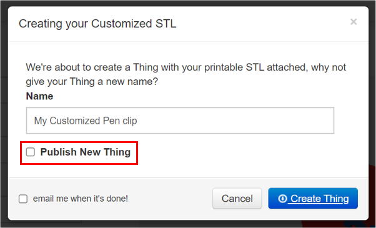Place cursor at empty right end of Name field

240,121
